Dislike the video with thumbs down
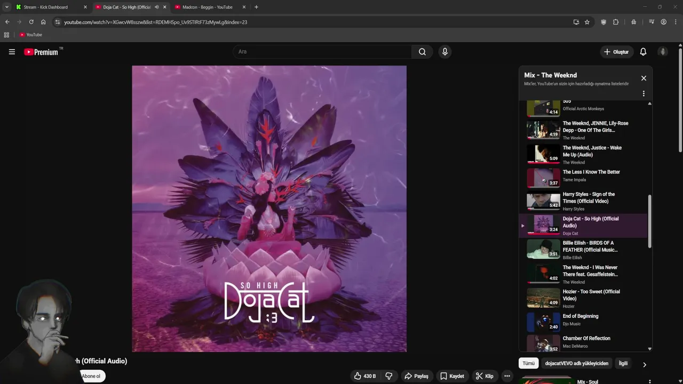Image resolution: width=683 pixels, height=384 pixels. click(x=389, y=376)
